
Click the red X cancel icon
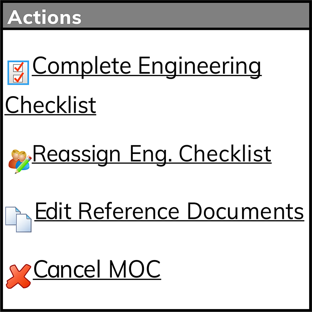click(18, 276)
